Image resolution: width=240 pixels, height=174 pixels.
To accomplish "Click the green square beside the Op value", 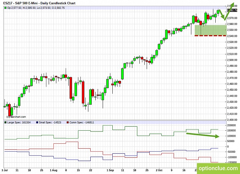I will point(6,8).
